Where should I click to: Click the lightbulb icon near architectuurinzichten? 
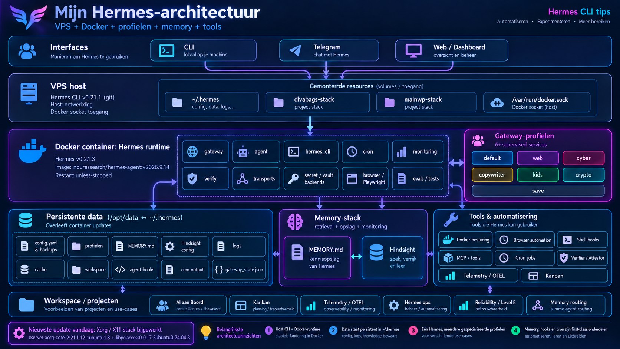click(206, 332)
